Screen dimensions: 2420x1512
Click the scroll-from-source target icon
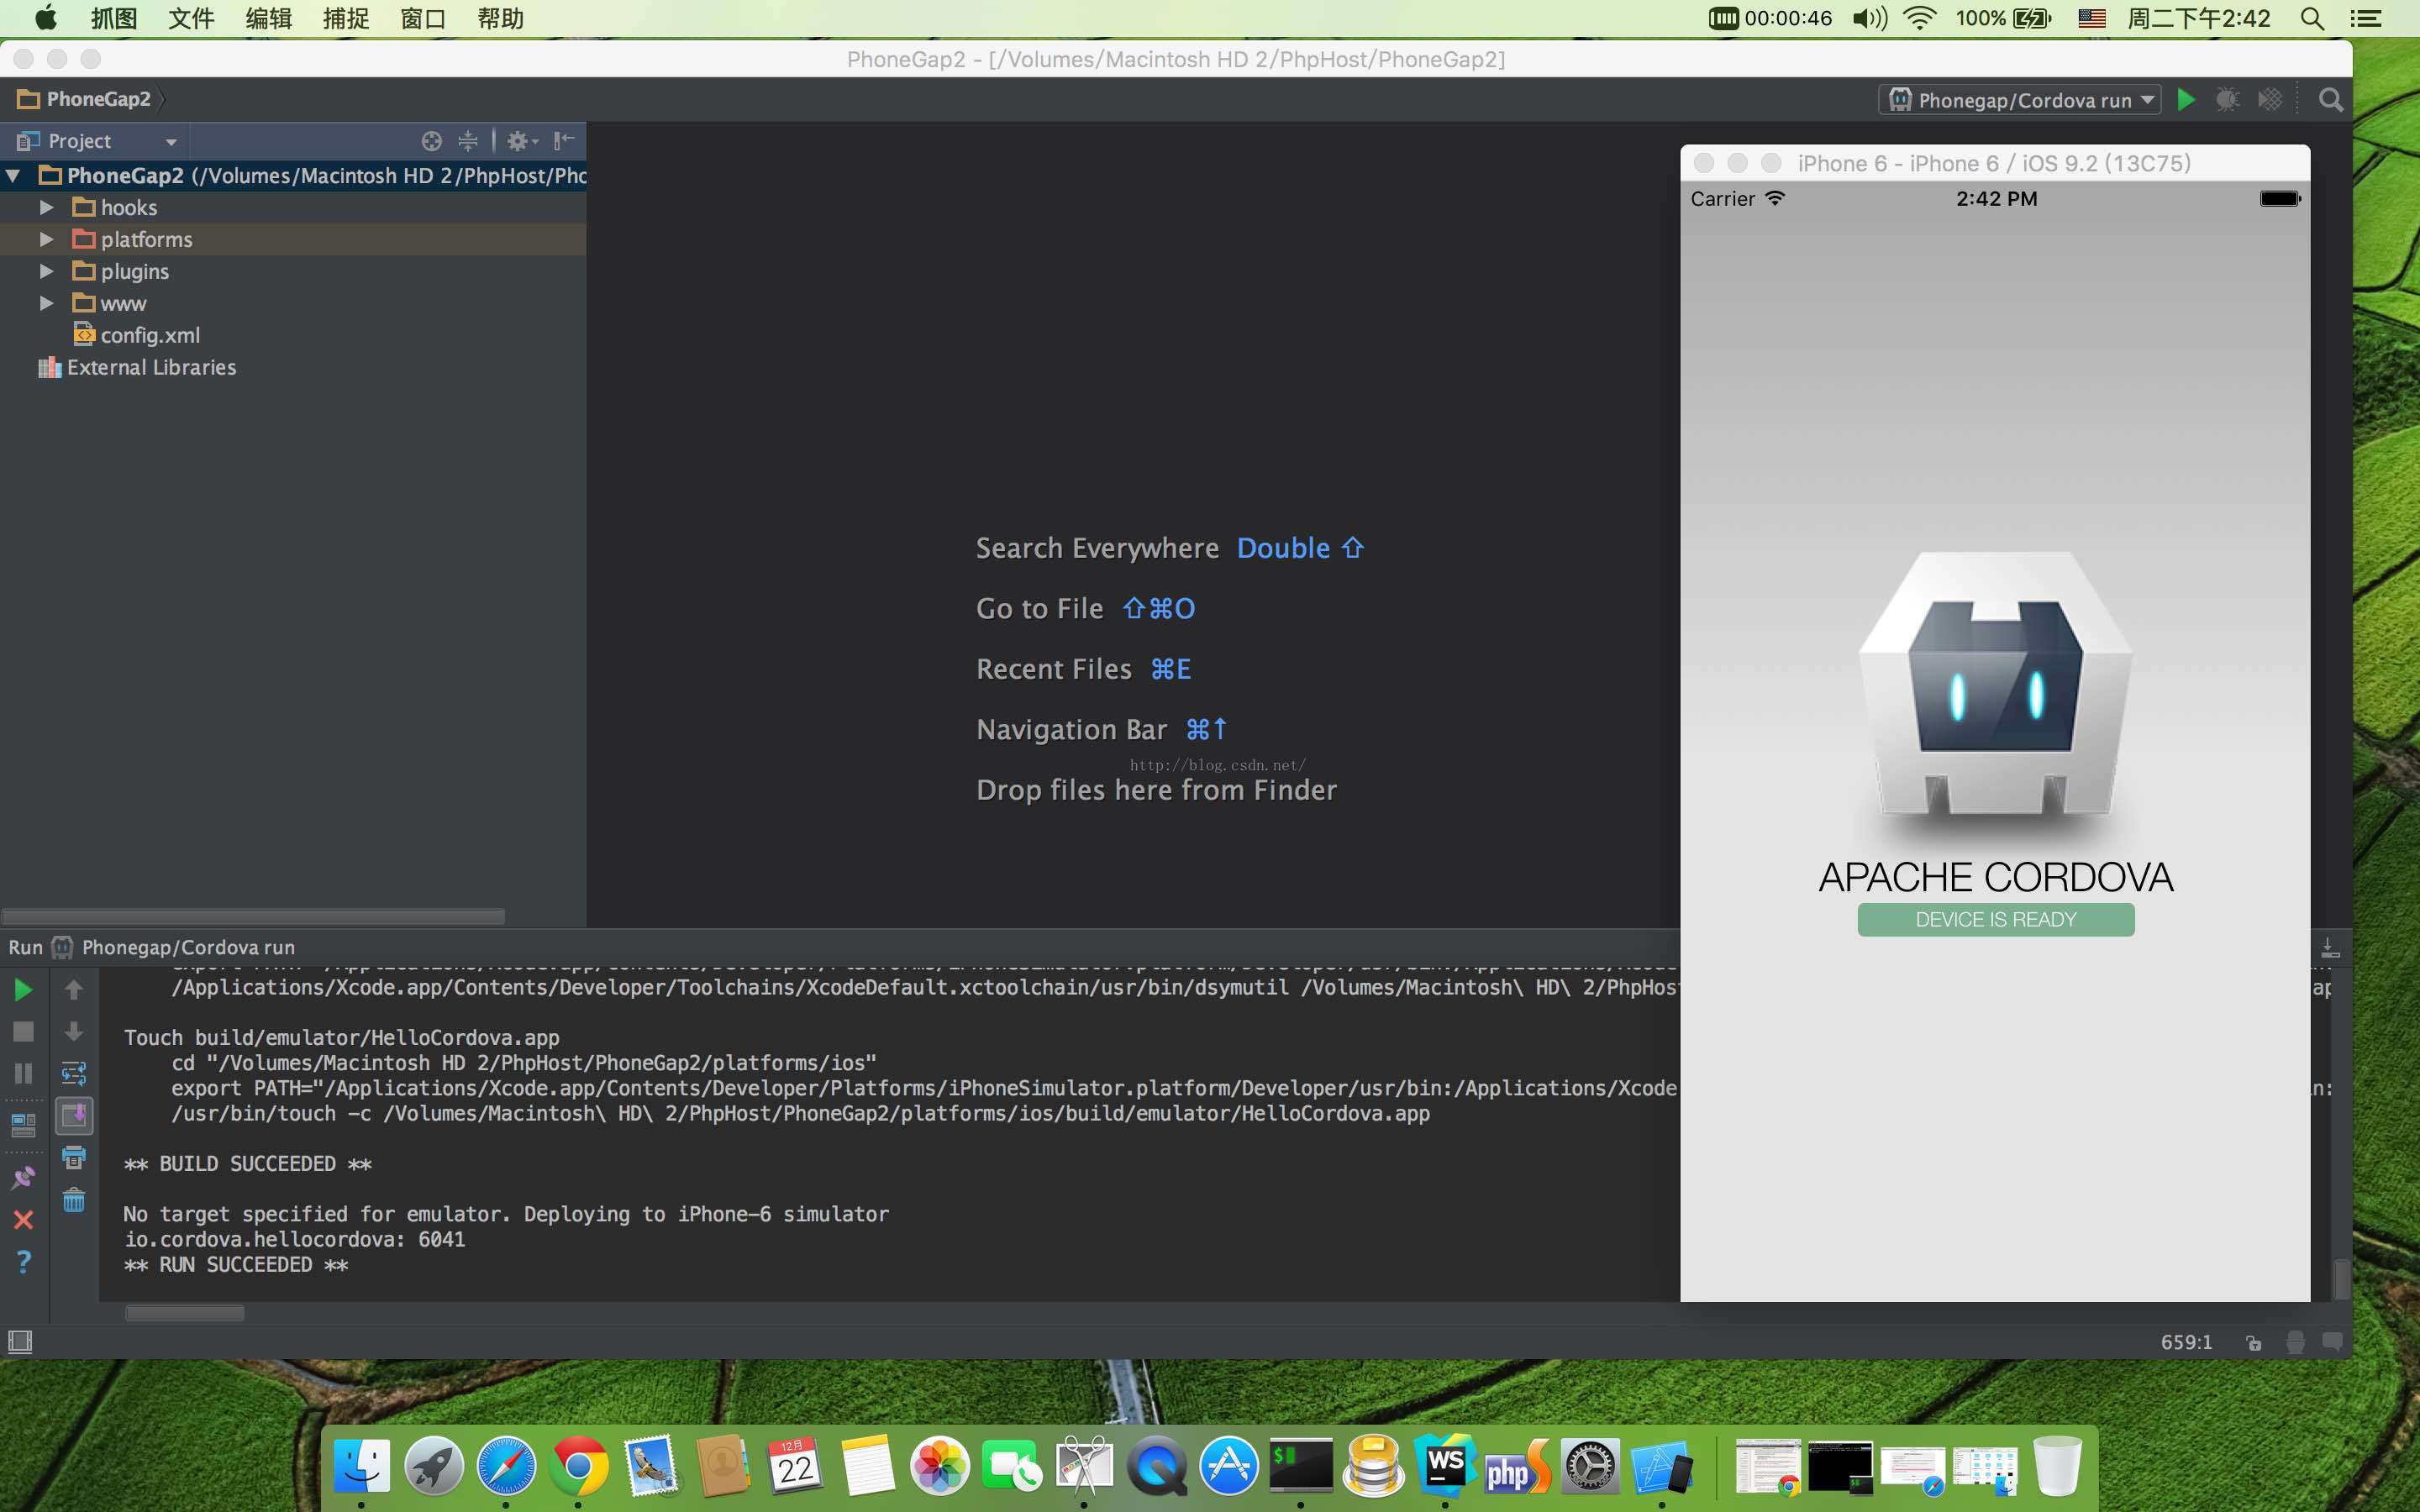431,141
